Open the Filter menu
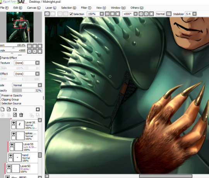This screenshot has width=209, height=178. (x=86, y=8)
